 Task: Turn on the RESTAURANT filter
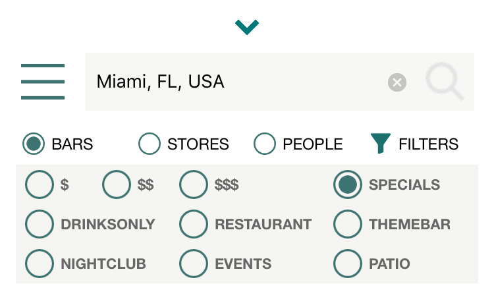(x=194, y=224)
